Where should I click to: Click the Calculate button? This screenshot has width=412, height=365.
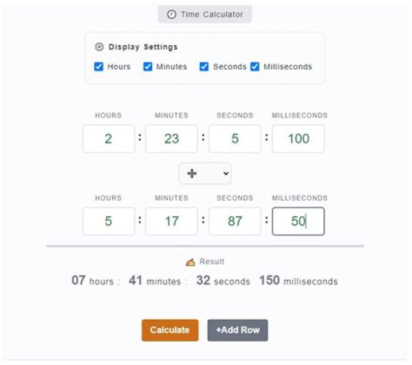[x=170, y=330]
